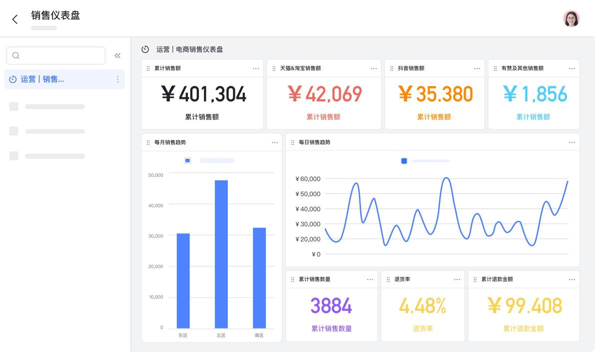This screenshot has width=595, height=352.
Task: Open the three-dot menu on 天猫&淘宝销售额 card
Action: [374, 68]
